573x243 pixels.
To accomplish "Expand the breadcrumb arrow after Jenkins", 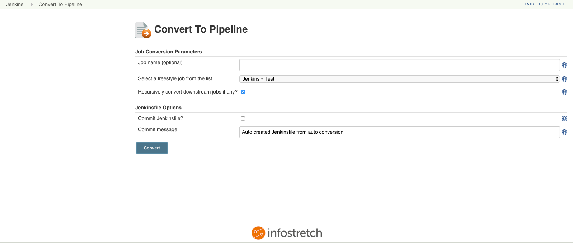I will pos(32,5).
